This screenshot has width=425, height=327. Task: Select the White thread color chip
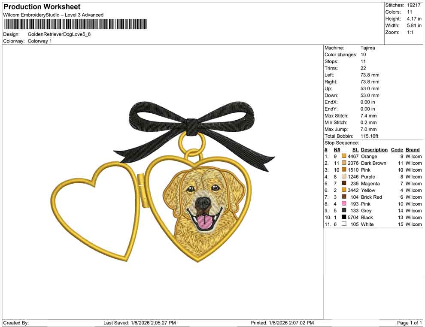tap(343, 224)
